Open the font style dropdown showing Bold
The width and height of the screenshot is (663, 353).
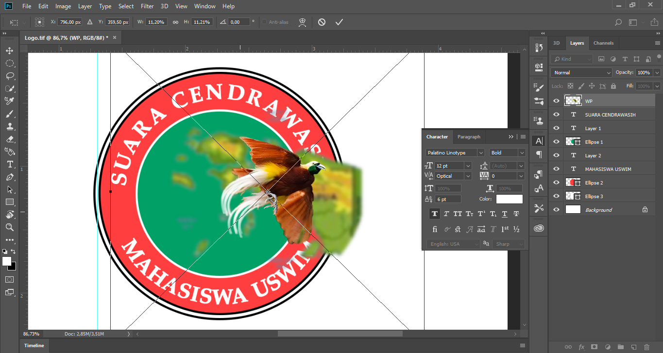pos(508,152)
